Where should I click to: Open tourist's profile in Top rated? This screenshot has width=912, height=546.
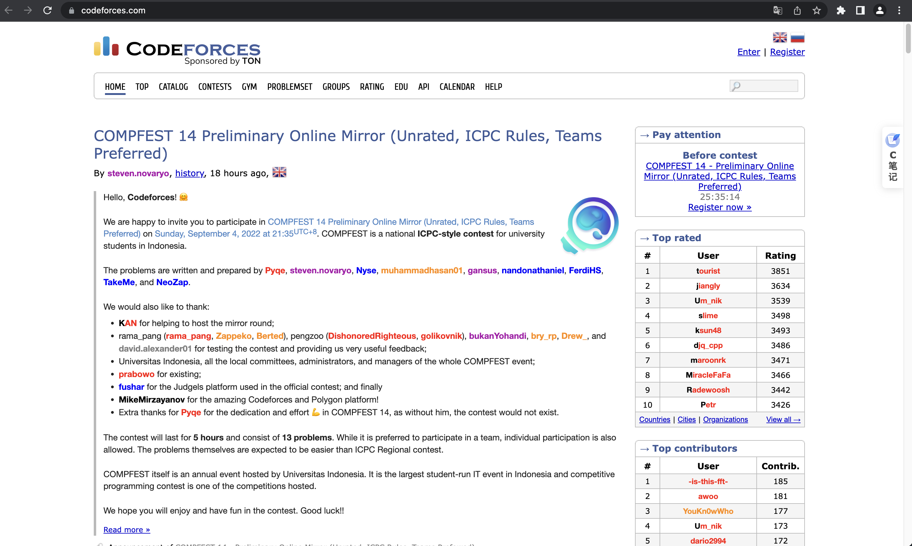click(x=708, y=271)
